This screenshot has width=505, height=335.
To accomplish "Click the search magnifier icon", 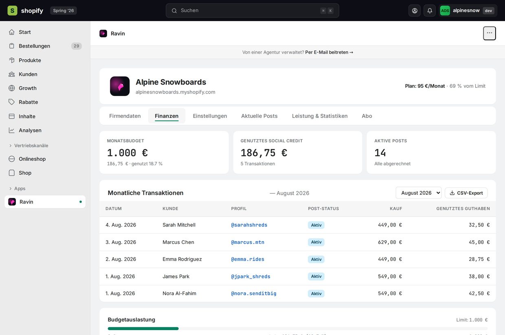I will pos(174,11).
